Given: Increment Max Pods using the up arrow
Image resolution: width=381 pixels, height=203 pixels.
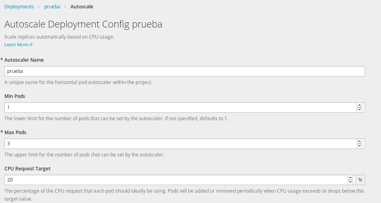Looking at the screenshot, I should point(359,142).
